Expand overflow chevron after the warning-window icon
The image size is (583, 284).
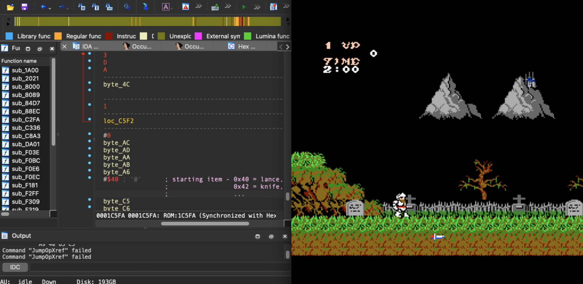[199, 6]
